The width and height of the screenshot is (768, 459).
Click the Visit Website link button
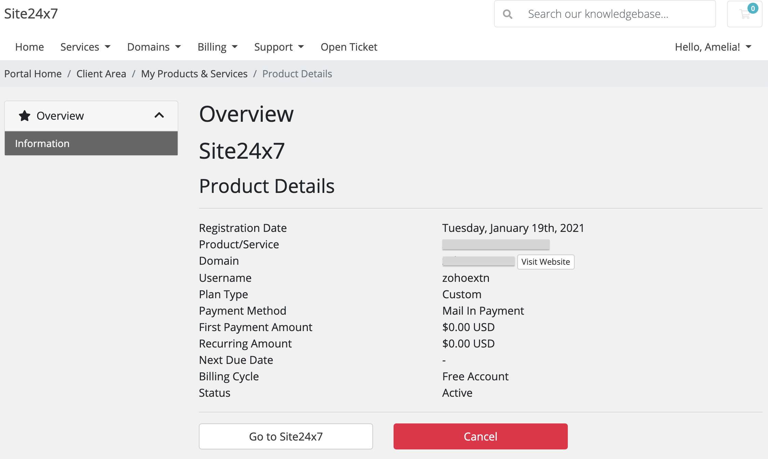pyautogui.click(x=545, y=261)
